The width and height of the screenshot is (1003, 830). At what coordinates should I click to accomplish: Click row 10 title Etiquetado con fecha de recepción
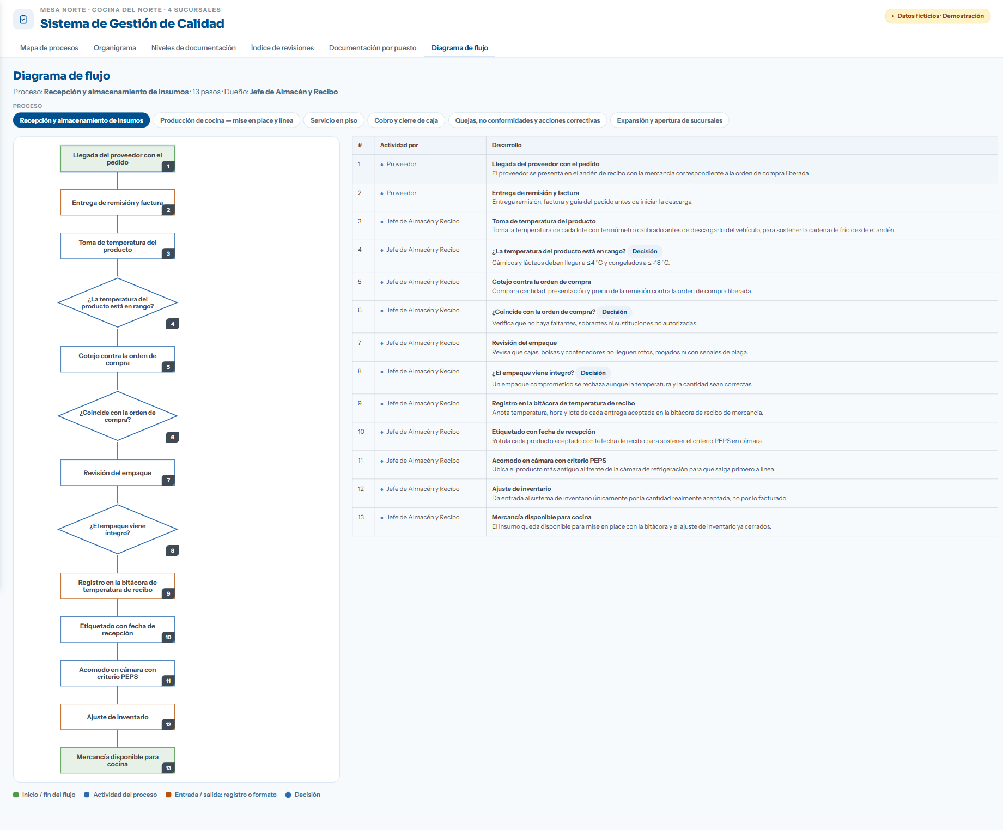point(544,432)
